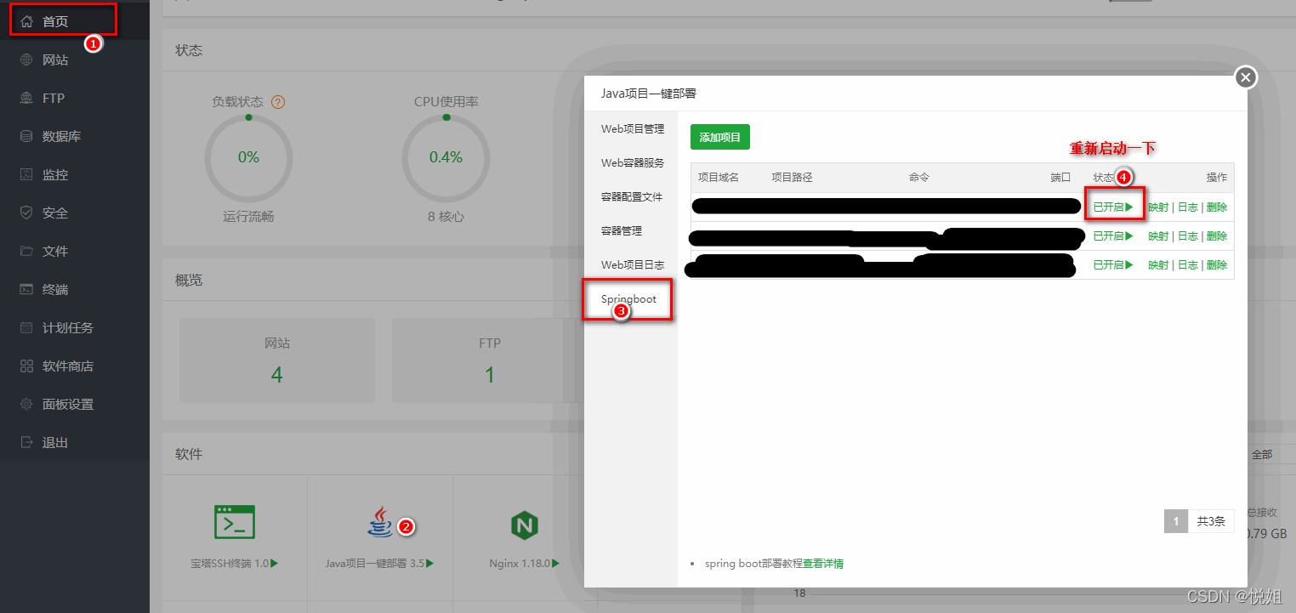Click the Java项目一键部署 3.5 label
The width and height of the screenshot is (1296, 613).
click(380, 563)
